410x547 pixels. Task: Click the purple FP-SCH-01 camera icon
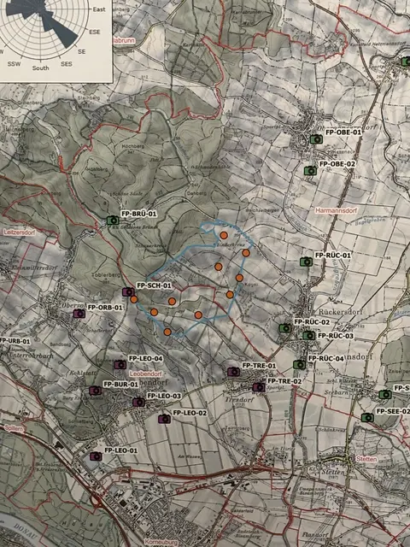(x=128, y=291)
